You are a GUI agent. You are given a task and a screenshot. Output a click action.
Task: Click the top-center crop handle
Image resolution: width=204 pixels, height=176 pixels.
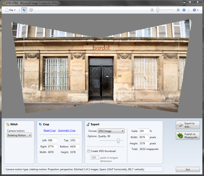tap(101, 38)
